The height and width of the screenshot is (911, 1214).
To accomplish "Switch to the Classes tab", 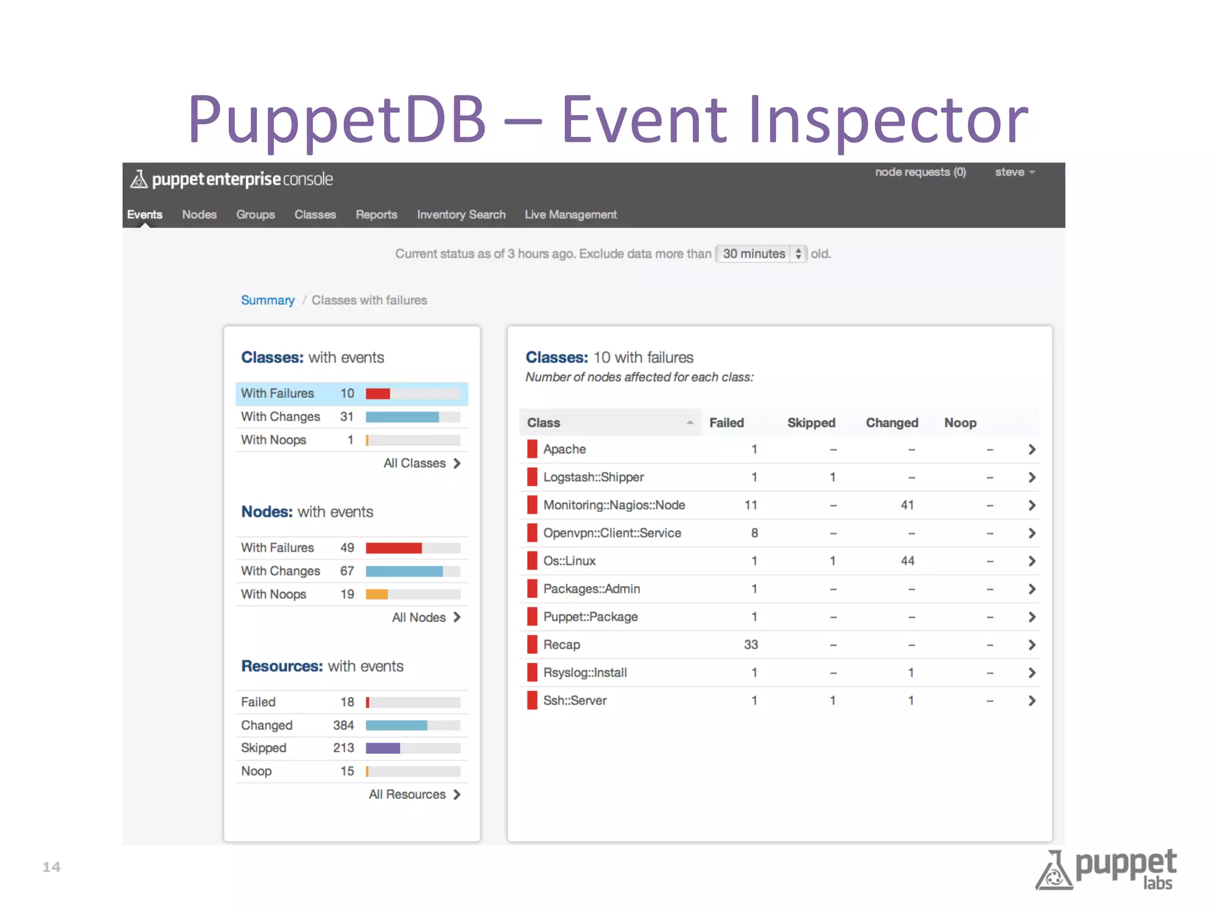I will (315, 215).
